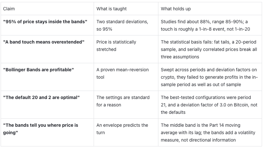Click "volatility measure, not directional information" text

click(x=208, y=136)
